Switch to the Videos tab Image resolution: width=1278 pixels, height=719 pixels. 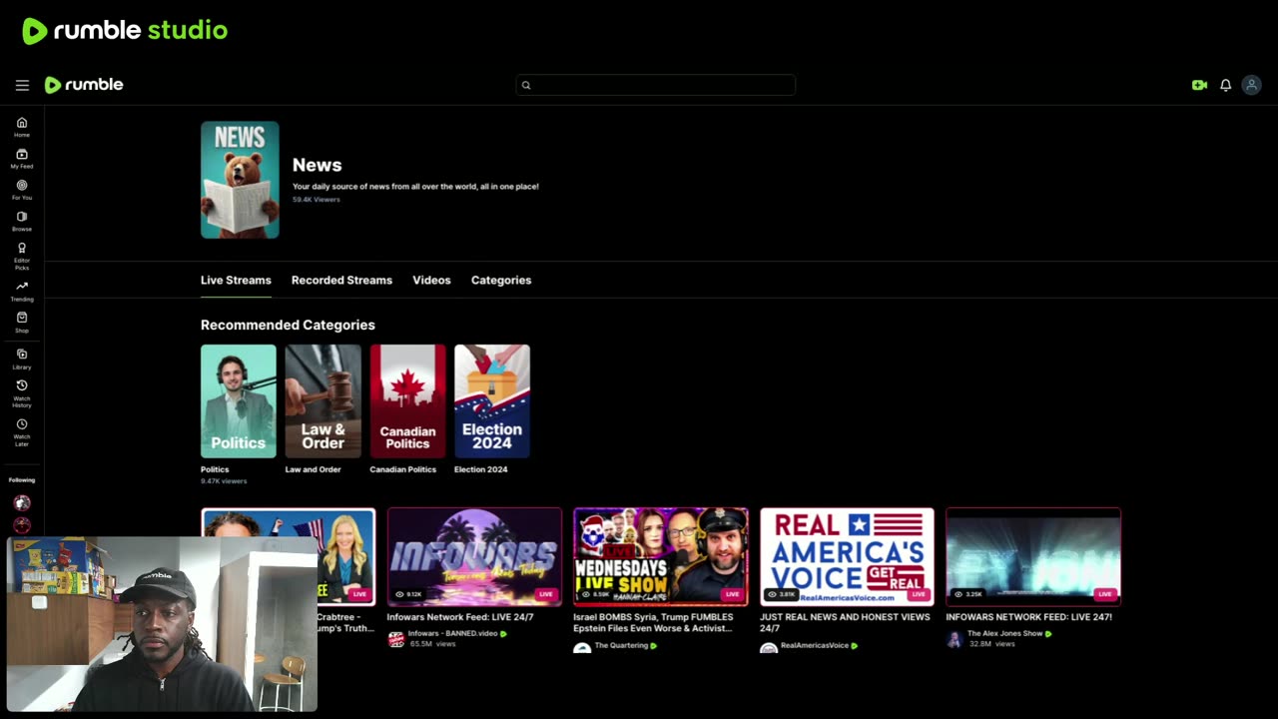pos(431,281)
